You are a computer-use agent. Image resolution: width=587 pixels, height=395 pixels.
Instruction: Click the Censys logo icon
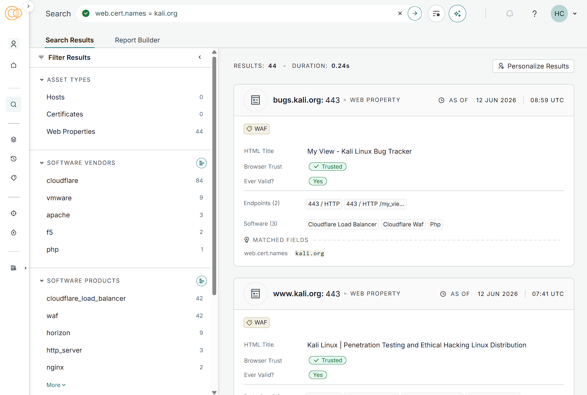[x=13, y=13]
